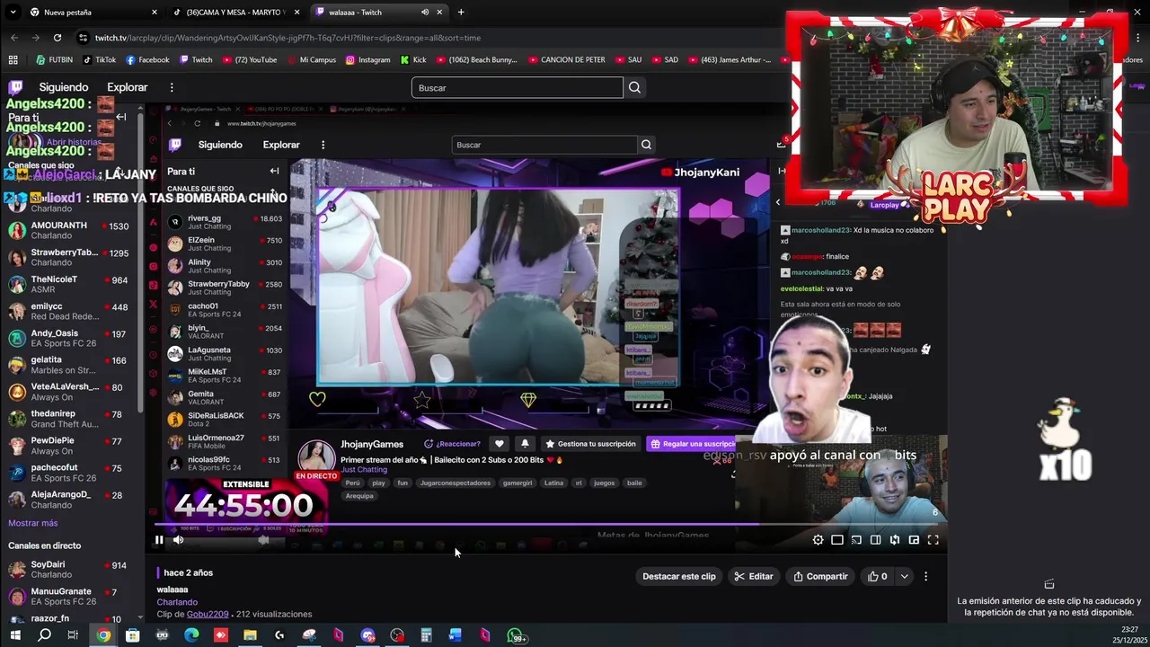Open the (72) YouTube bookmark
1150x647 pixels.
point(249,60)
